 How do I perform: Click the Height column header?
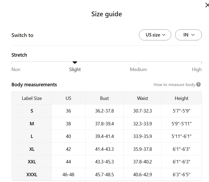[x=181, y=98]
